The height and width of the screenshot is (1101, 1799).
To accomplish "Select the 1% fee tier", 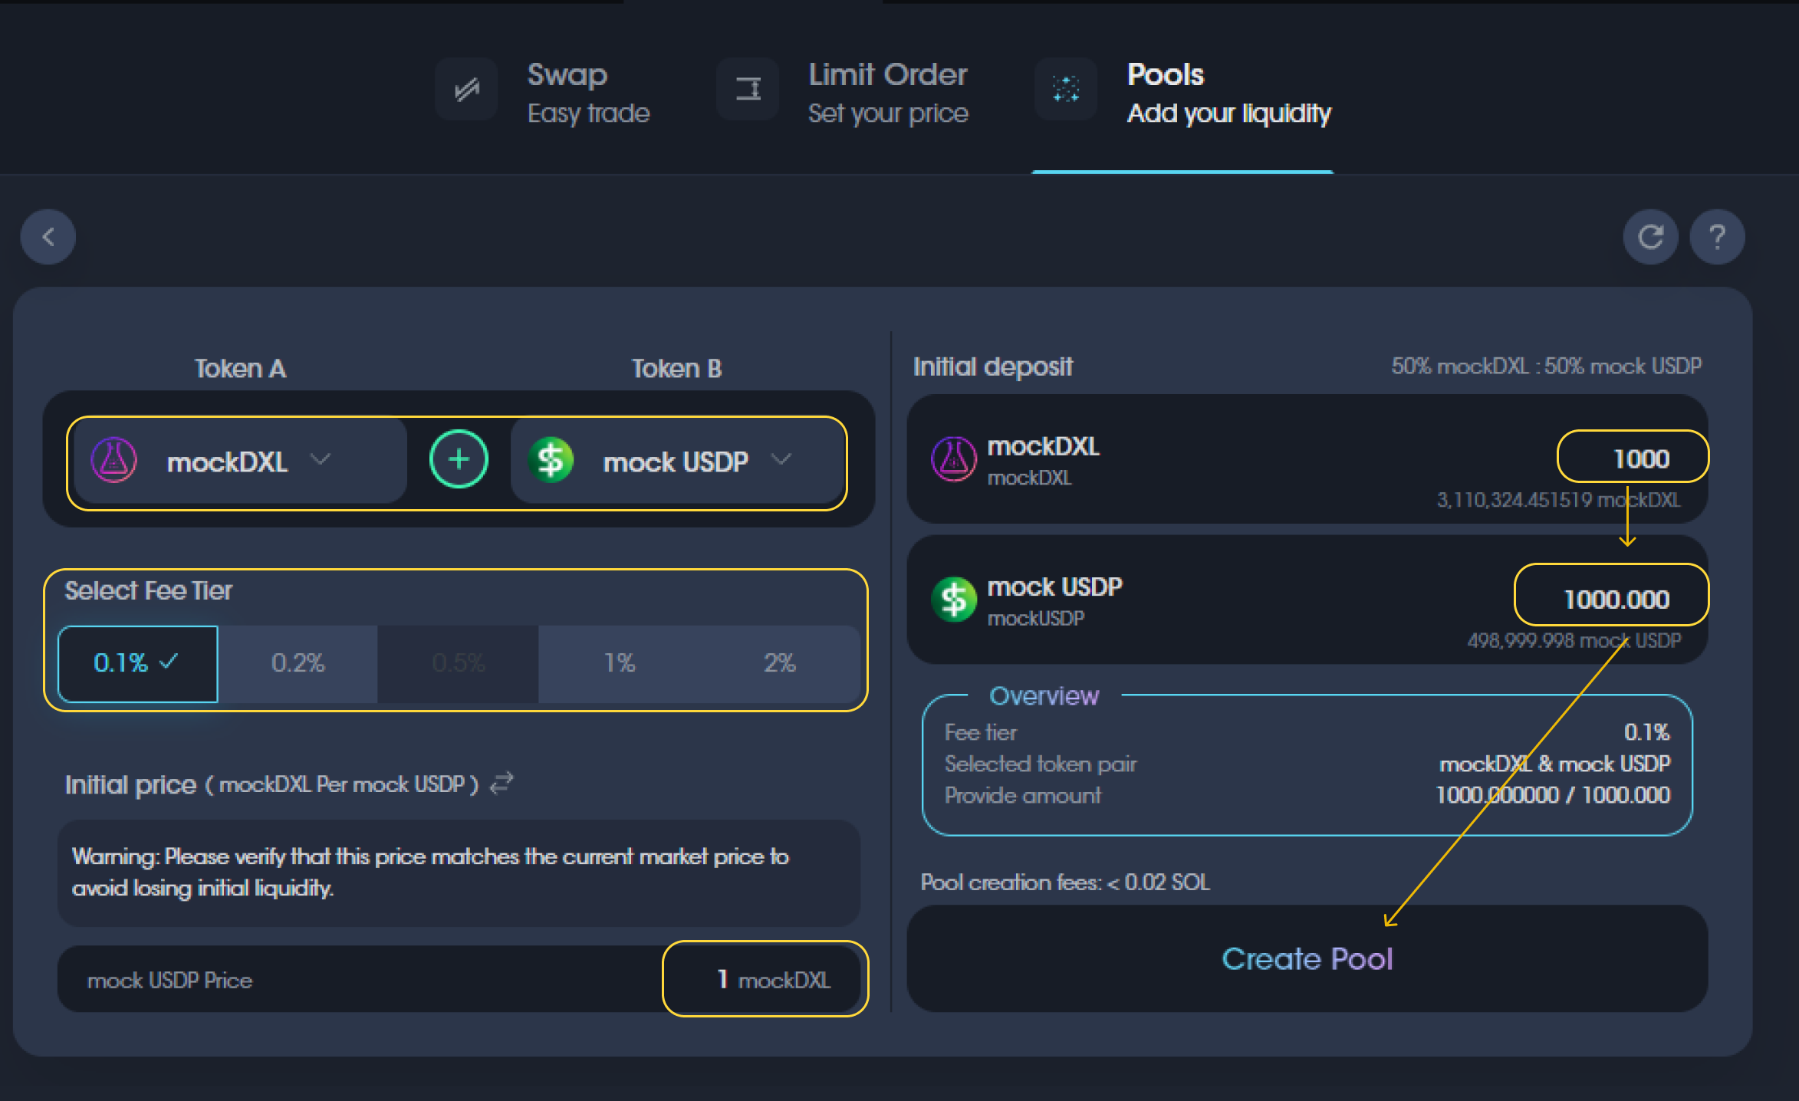I will [x=619, y=663].
